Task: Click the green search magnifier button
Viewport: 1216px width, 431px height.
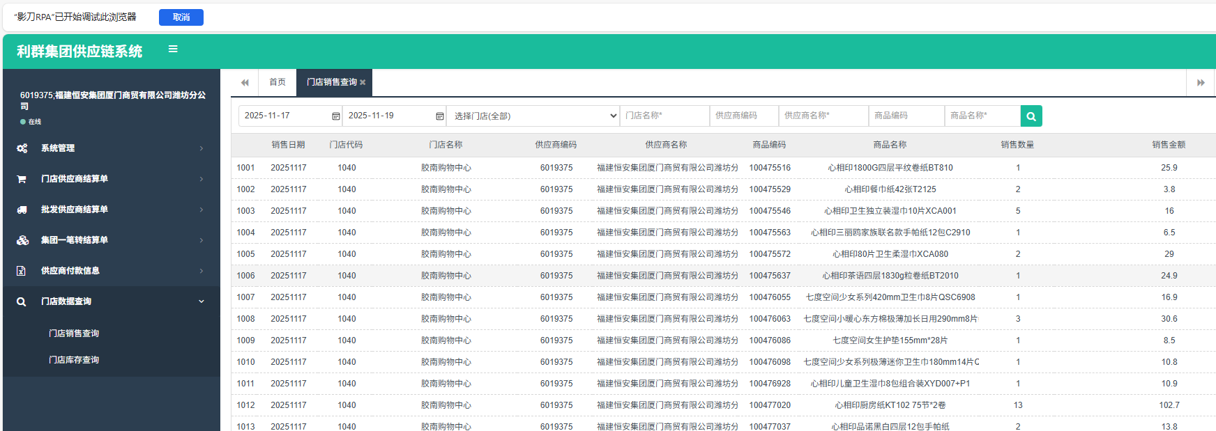Action: [1031, 116]
